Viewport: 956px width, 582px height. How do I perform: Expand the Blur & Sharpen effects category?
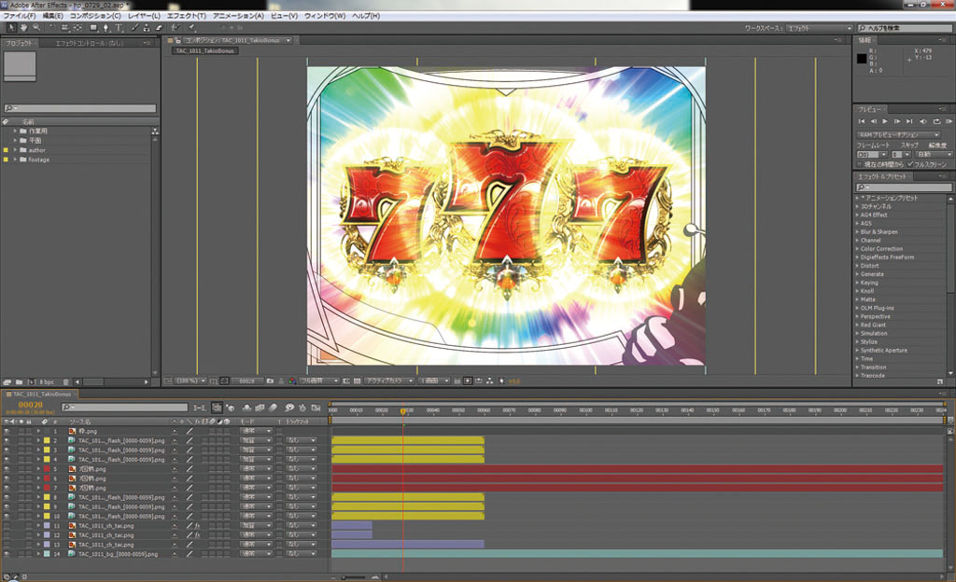[x=857, y=232]
